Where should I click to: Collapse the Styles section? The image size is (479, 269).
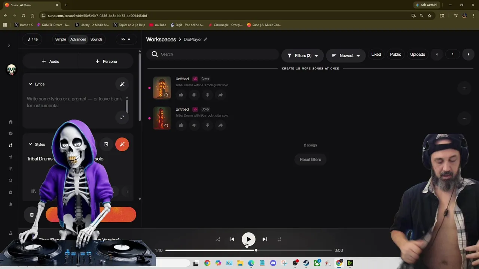30,144
